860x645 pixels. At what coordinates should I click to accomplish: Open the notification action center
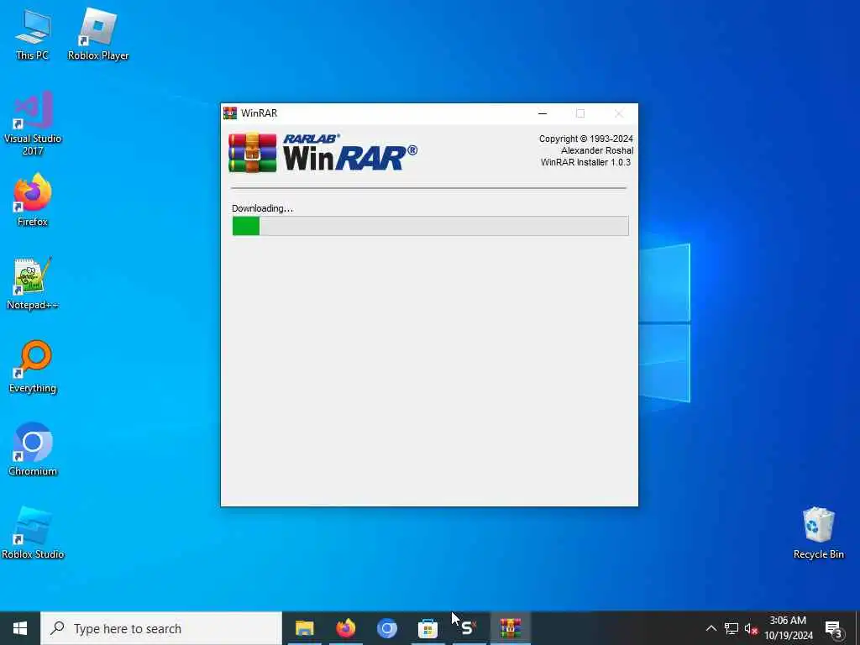834,629
